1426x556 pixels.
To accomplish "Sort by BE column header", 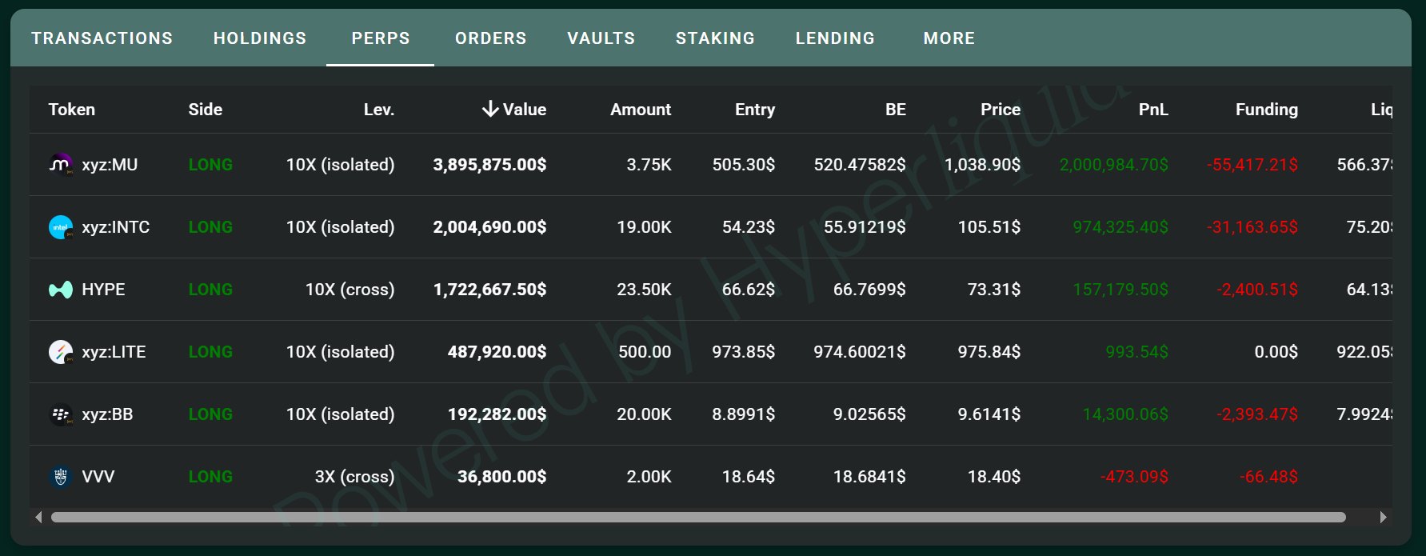I will tap(896, 110).
